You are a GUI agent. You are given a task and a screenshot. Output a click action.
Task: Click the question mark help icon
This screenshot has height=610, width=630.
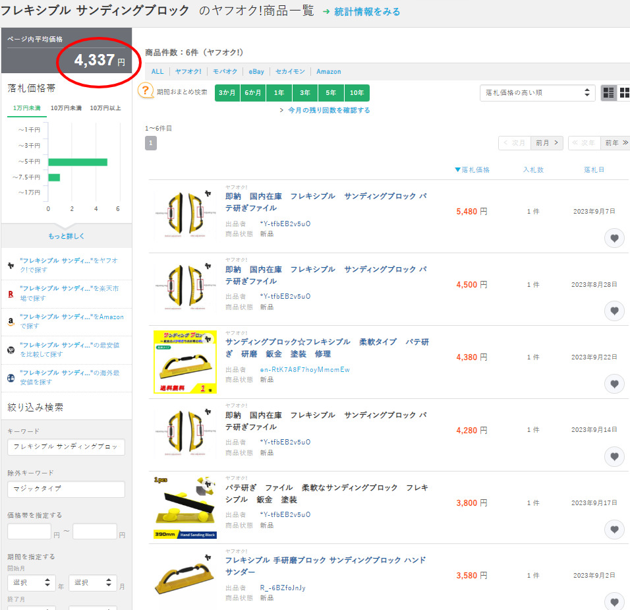click(x=146, y=92)
